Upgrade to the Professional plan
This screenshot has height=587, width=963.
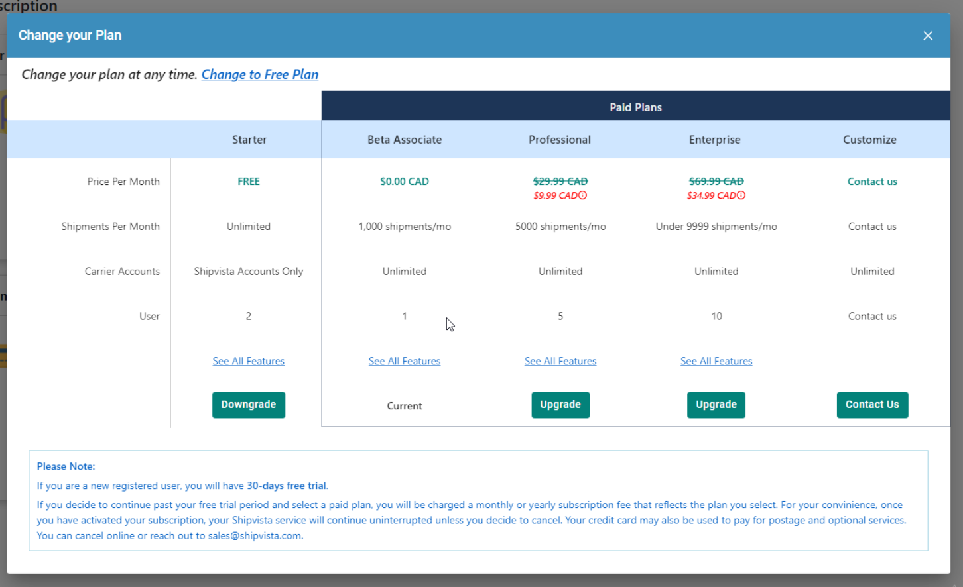click(560, 405)
